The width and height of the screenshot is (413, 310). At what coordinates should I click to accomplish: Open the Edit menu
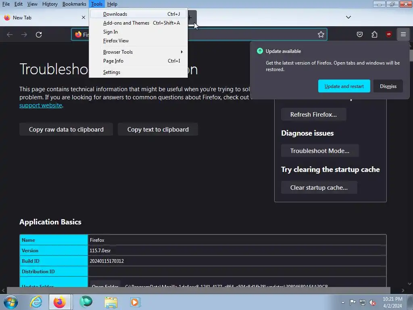pyautogui.click(x=18, y=4)
